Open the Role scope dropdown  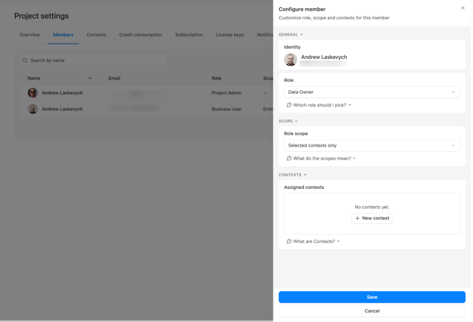point(372,145)
